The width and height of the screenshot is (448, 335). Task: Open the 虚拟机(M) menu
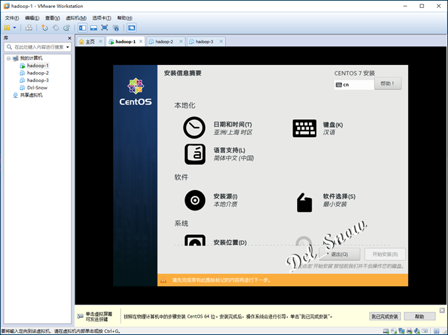[76, 18]
